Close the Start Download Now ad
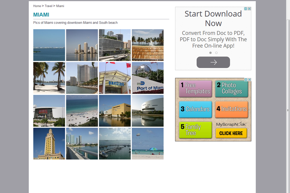The image size is (290, 193). pos(249,9)
